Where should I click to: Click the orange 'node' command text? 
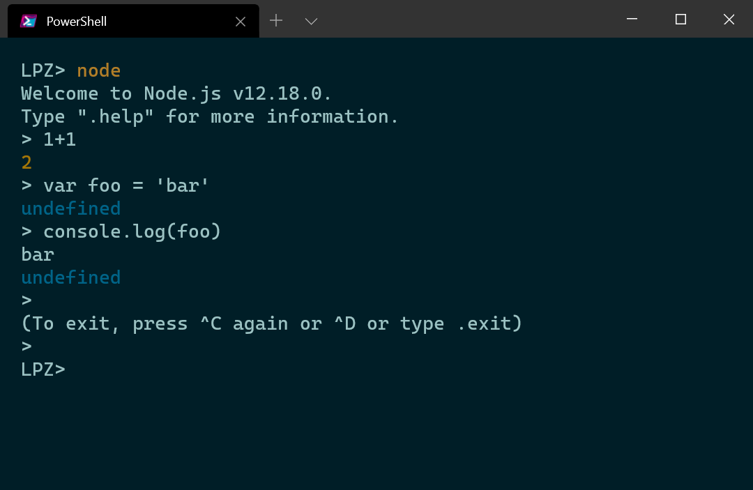pos(99,70)
